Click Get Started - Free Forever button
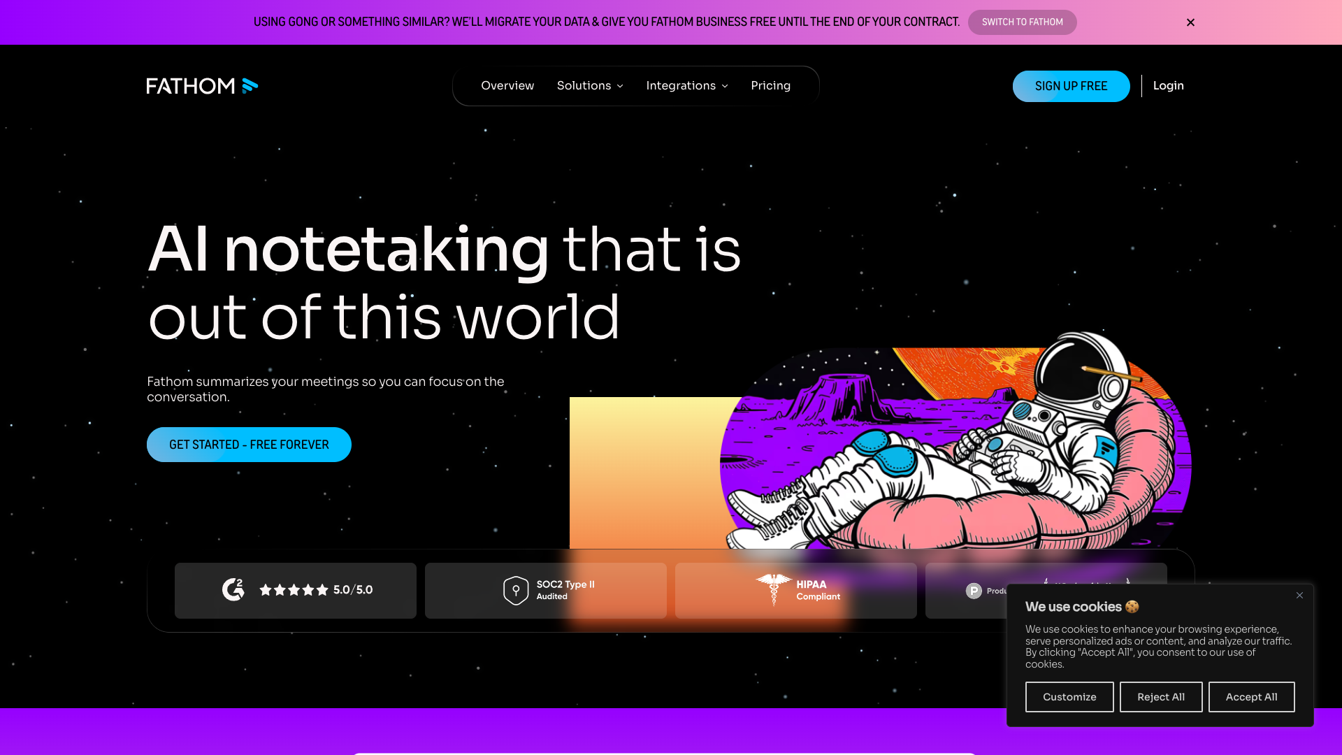This screenshot has width=1342, height=755. coord(249,445)
